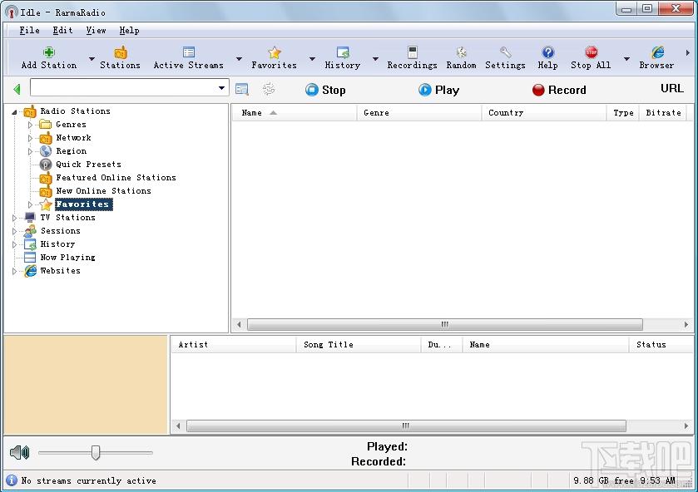Click the Play button
The image size is (698, 492).
(439, 90)
